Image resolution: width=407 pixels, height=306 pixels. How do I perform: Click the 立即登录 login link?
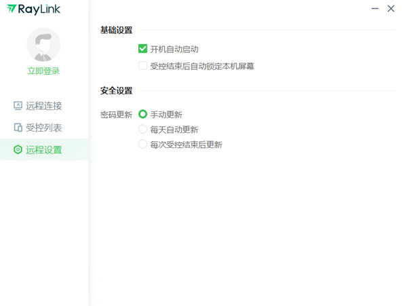(43, 71)
